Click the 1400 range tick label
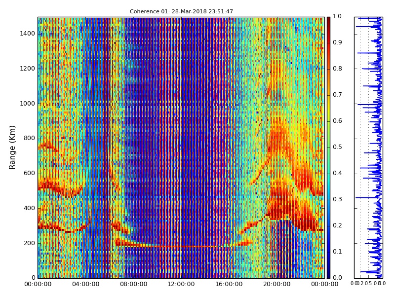395x296 pixels. click(28, 34)
